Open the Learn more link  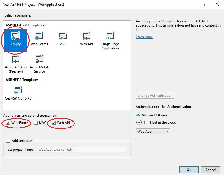144,37
